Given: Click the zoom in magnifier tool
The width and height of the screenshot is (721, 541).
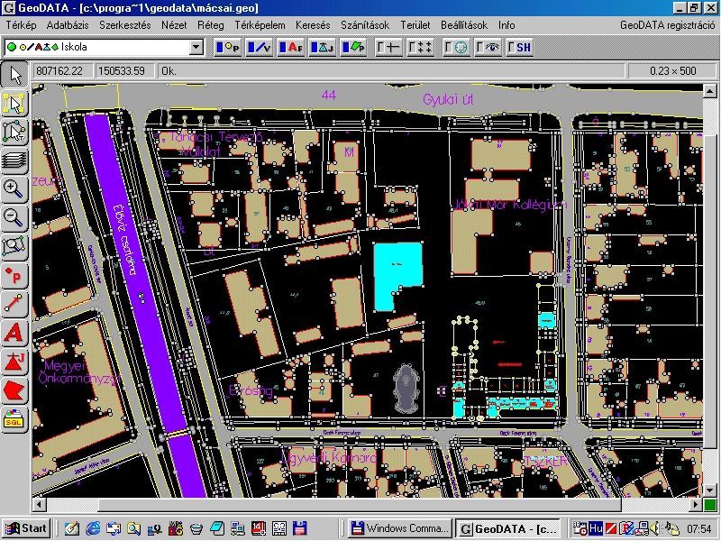Looking at the screenshot, I should click(x=14, y=188).
